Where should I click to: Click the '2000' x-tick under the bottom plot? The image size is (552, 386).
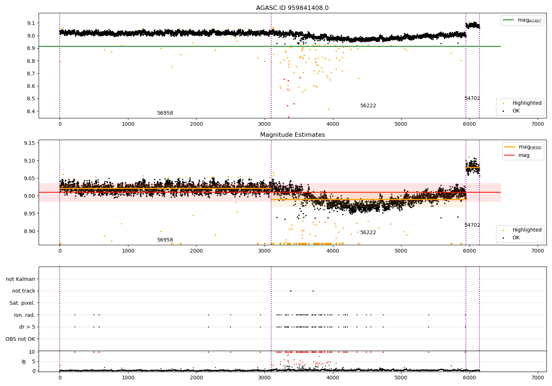(196, 378)
